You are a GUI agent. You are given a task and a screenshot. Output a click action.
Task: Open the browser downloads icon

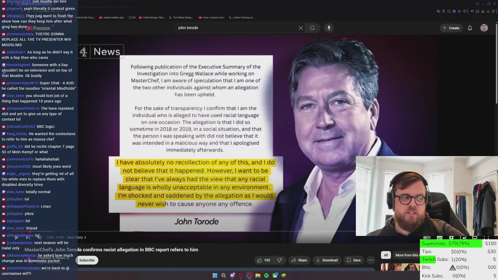[x=488, y=11]
